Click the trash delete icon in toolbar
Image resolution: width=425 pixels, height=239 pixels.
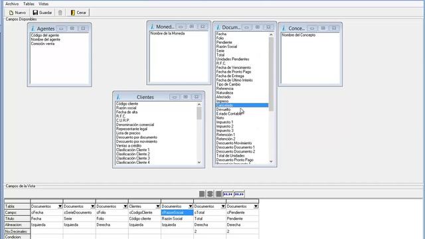pyautogui.click(x=60, y=13)
